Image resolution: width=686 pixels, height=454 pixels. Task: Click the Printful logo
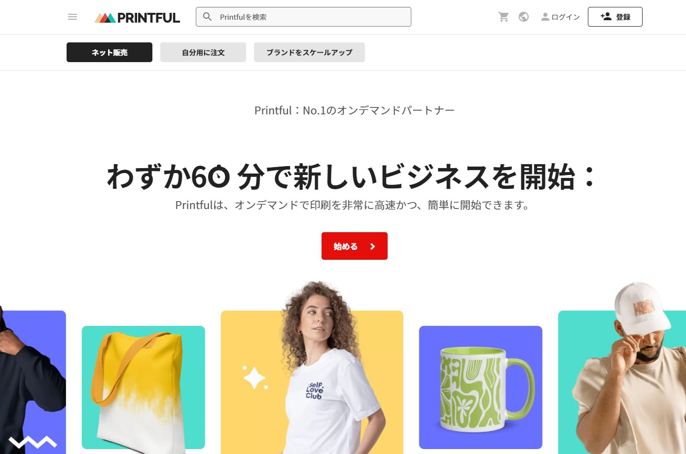[137, 18]
